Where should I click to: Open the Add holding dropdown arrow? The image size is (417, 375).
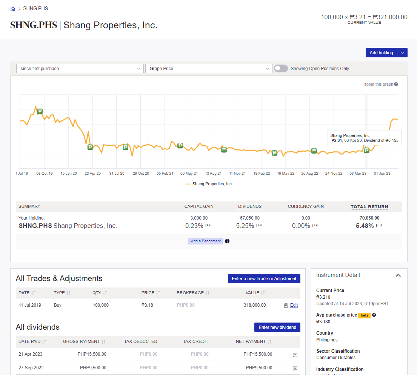click(x=402, y=52)
